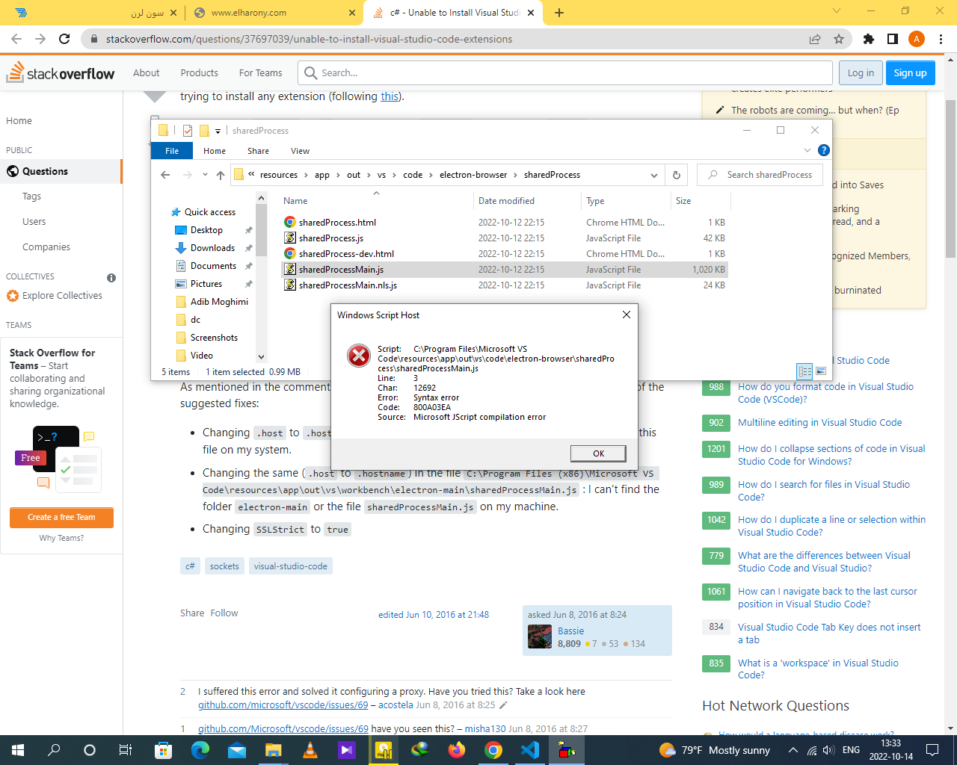Open the Tags page in sidebar
Viewport: 957px width, 765px height.
click(31, 196)
